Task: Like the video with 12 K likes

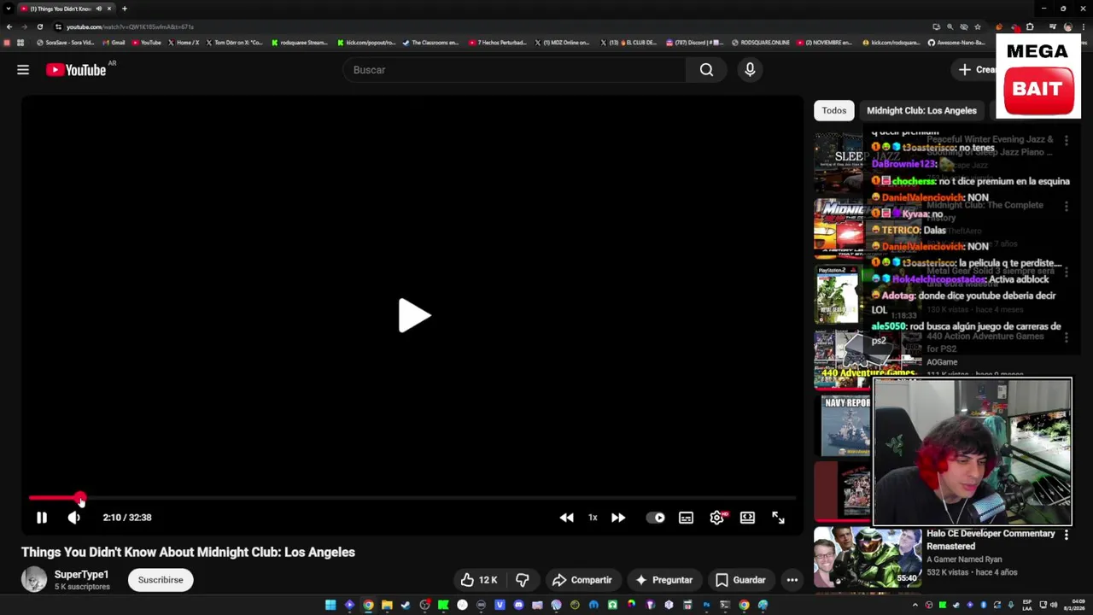Action: tap(479, 580)
